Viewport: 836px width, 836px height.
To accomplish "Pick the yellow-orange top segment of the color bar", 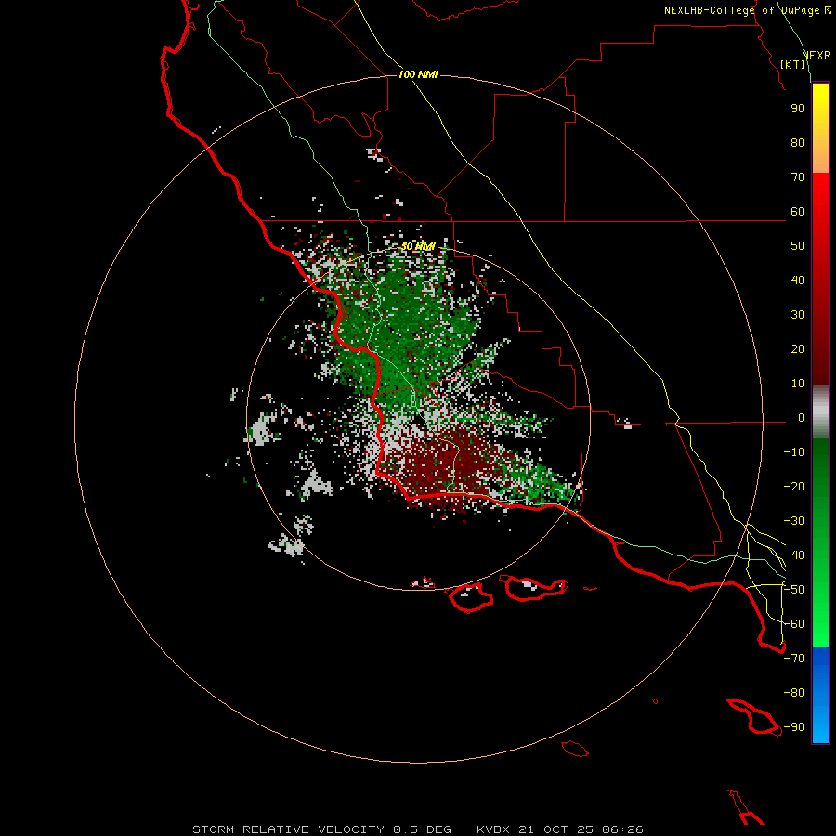I will click(x=820, y=128).
